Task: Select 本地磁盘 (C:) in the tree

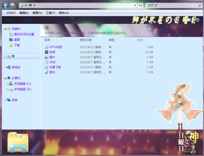Action: [23, 84]
